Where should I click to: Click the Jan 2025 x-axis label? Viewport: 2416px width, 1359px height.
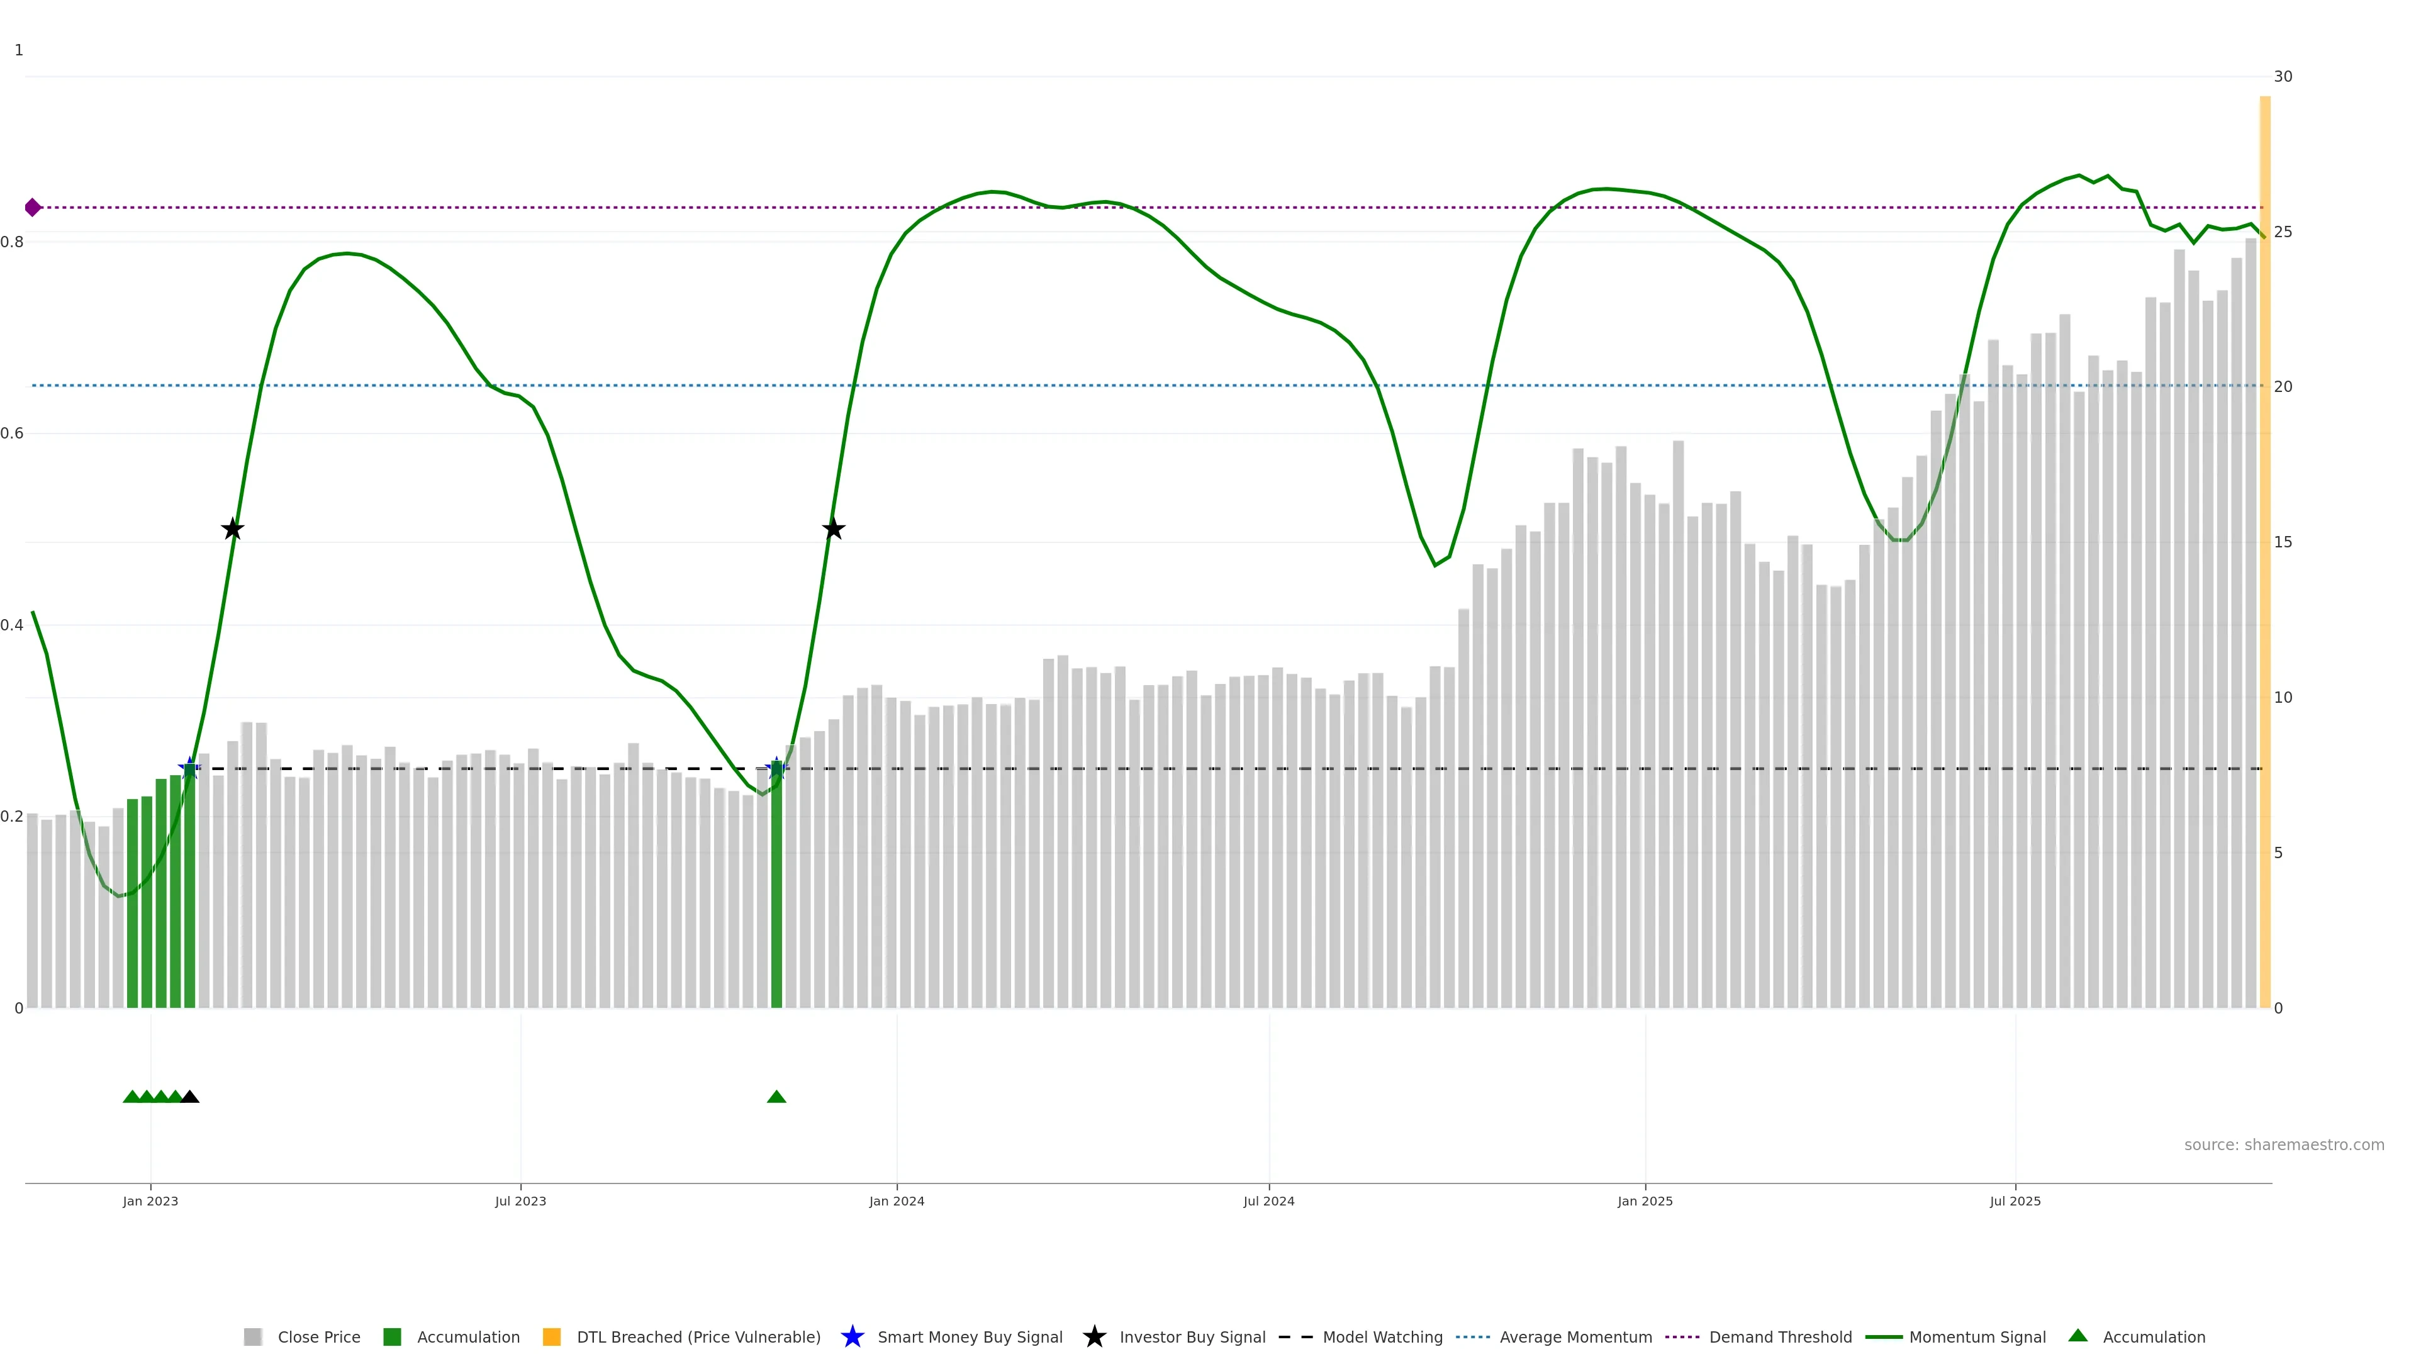(x=1645, y=1200)
